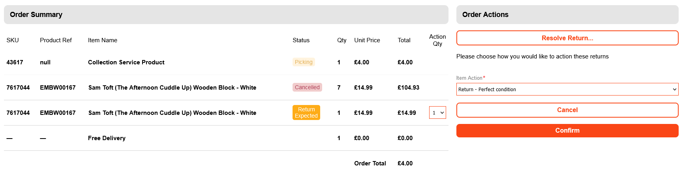Click the £104.93 total for cancelled item

tap(408, 88)
